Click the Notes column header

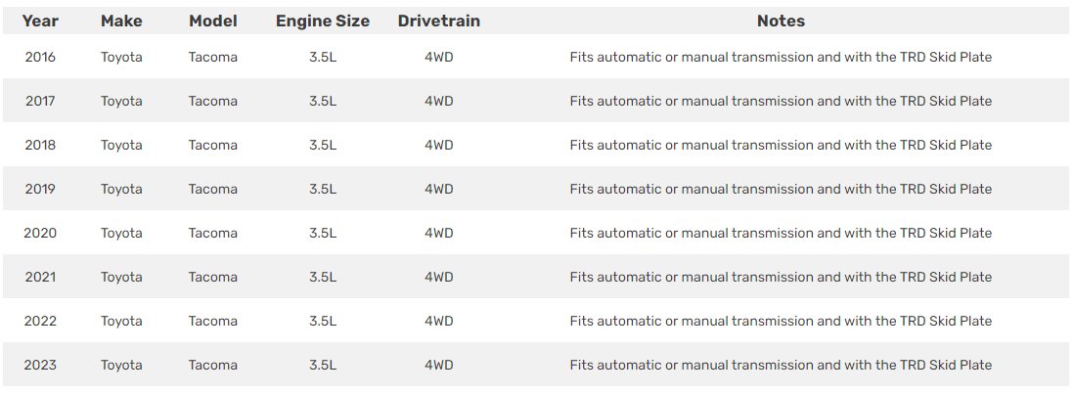(781, 22)
